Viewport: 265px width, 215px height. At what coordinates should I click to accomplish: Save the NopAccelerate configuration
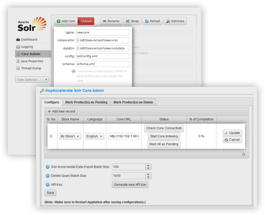pyautogui.click(x=51, y=193)
